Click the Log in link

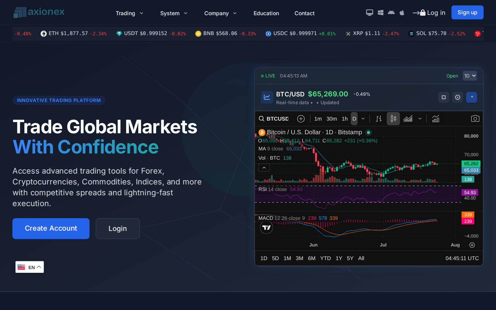tap(429, 13)
